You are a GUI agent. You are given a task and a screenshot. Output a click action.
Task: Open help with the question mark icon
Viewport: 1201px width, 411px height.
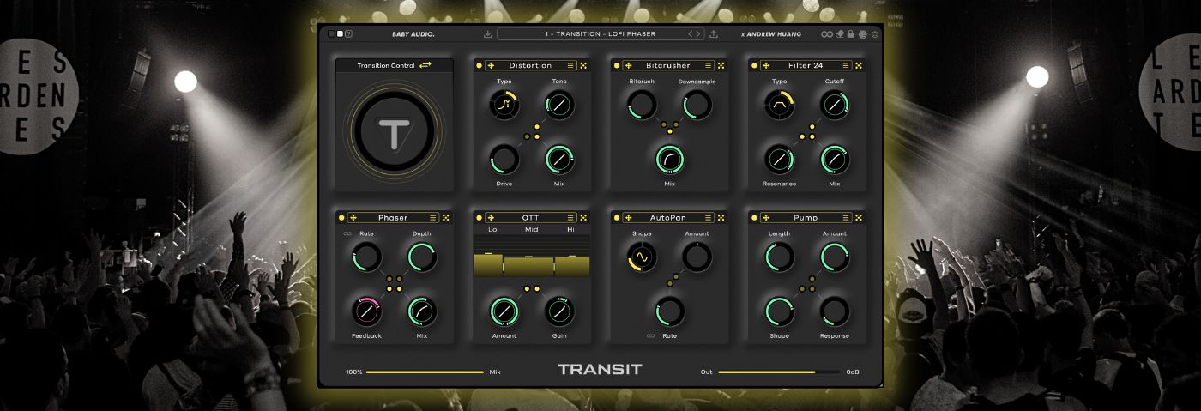[x=348, y=34]
